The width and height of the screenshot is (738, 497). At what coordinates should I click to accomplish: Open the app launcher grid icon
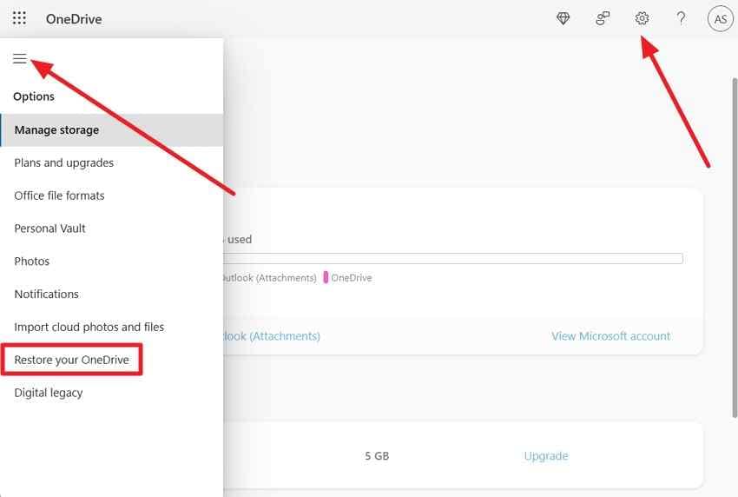(19, 18)
